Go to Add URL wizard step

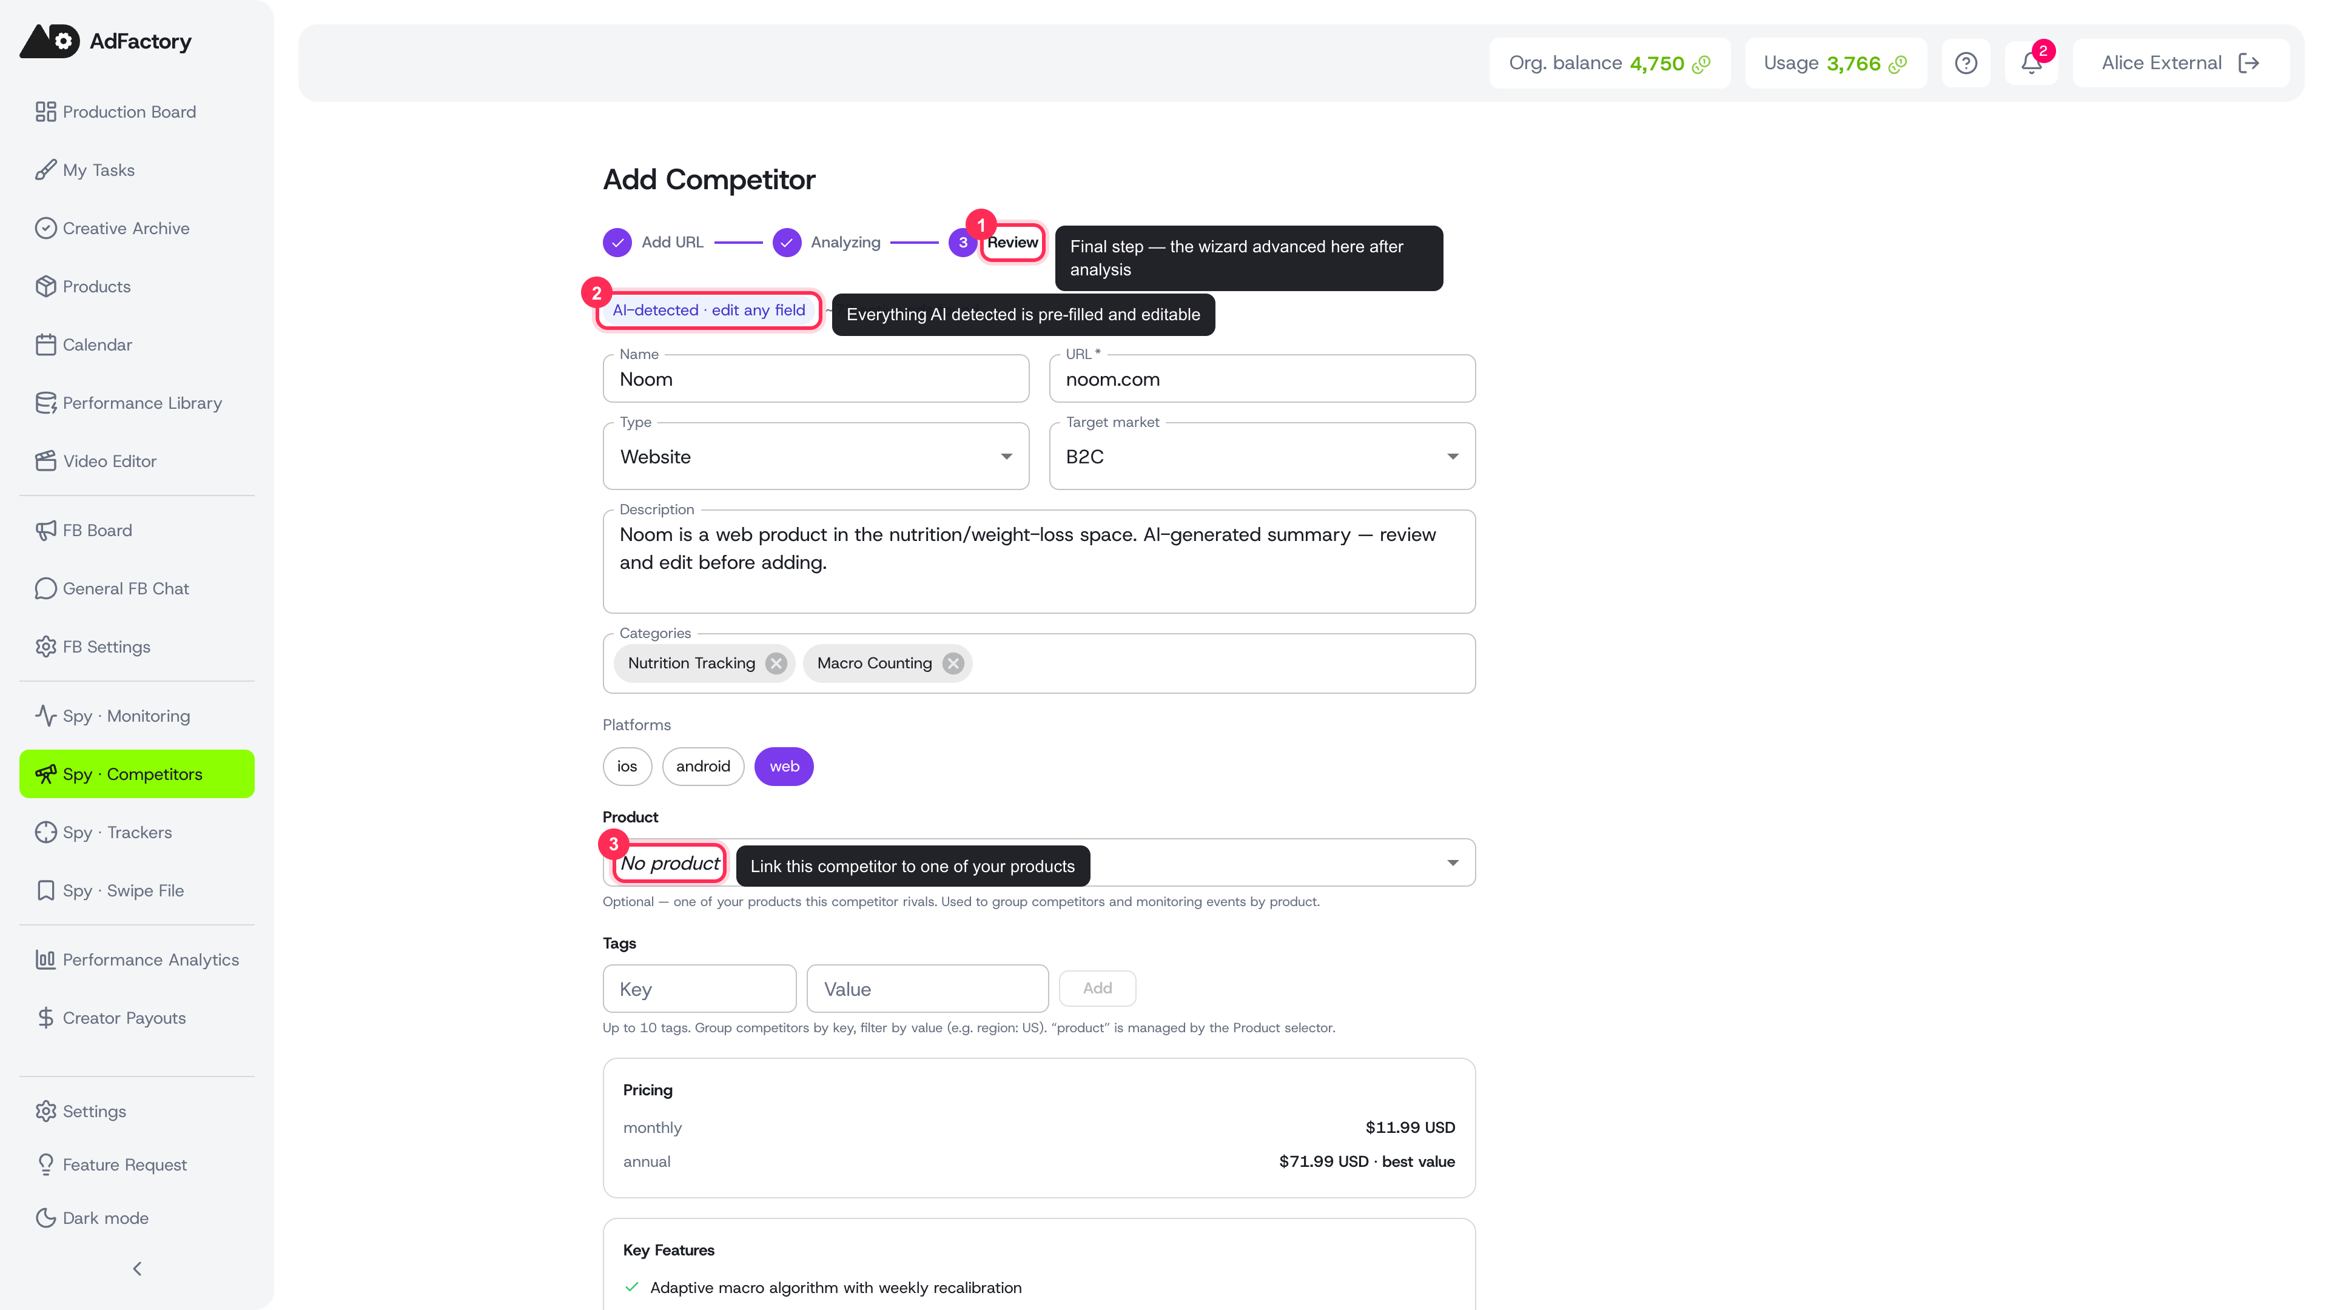click(654, 243)
